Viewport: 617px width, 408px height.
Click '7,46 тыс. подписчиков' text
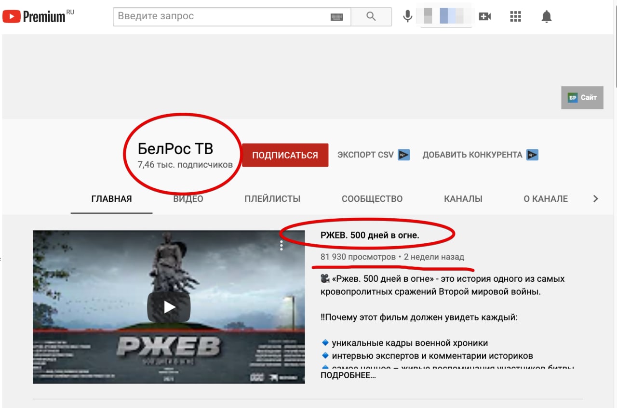tap(186, 165)
